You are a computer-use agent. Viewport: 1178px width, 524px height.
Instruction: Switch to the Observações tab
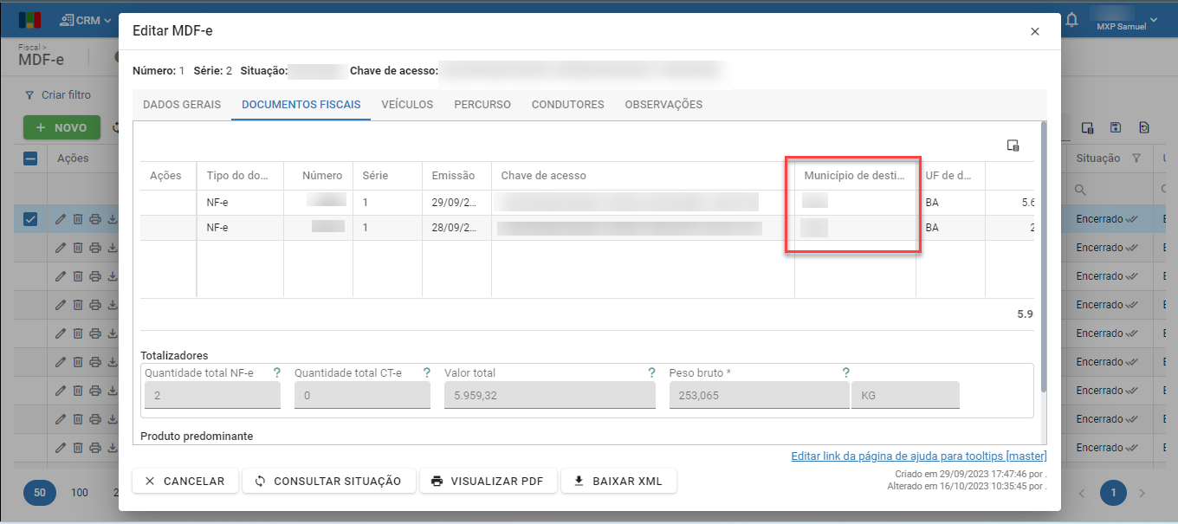[x=663, y=105]
